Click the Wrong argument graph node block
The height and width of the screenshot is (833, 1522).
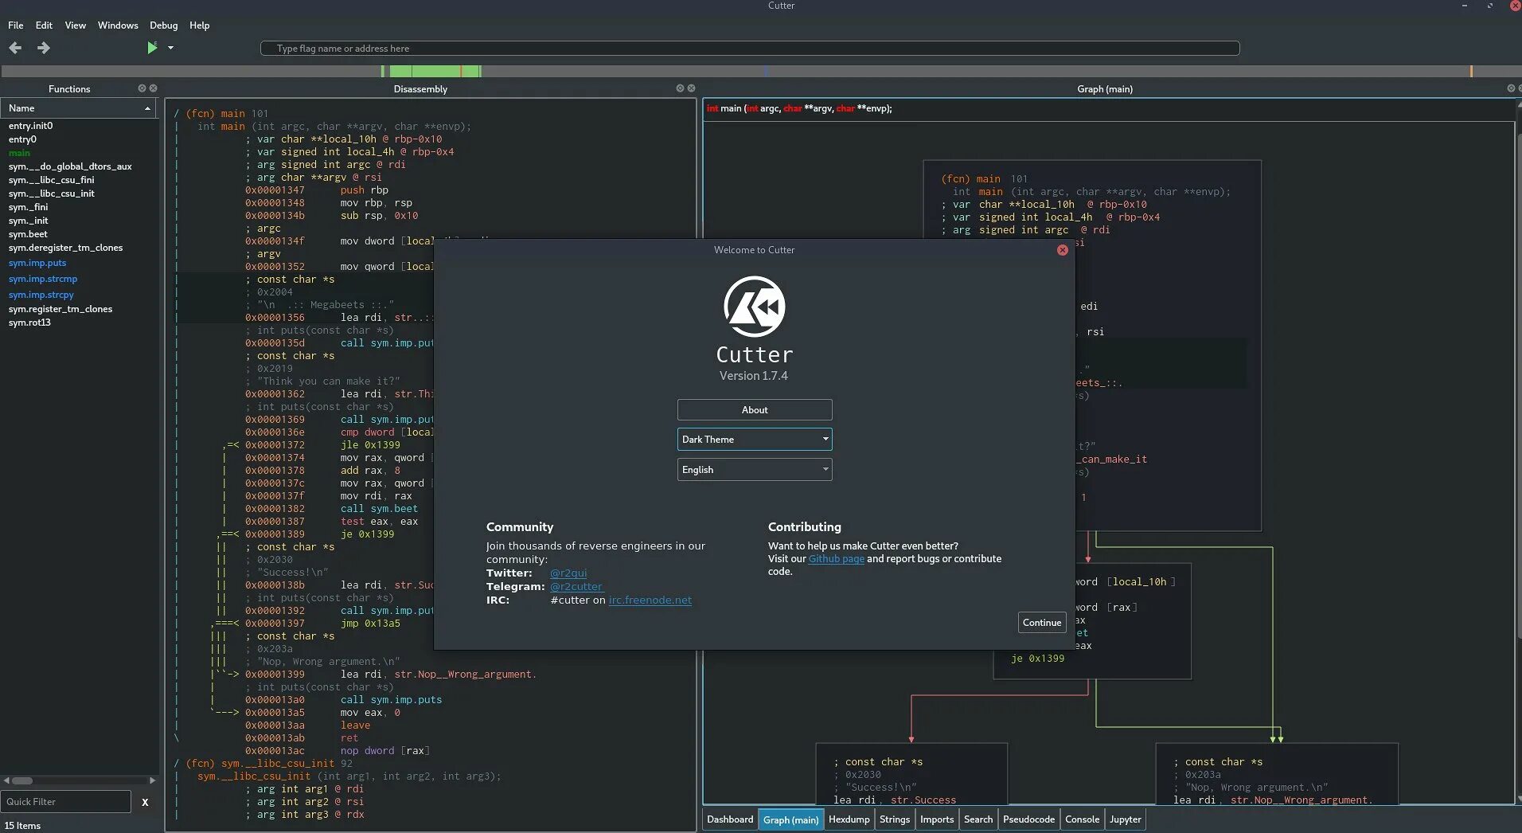click(1277, 774)
